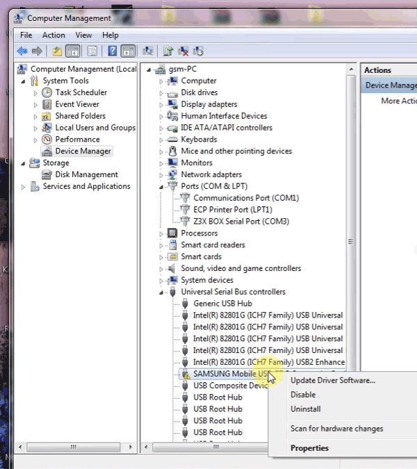Viewport: 417px width, 469px height.
Task: Click the Shared Folders icon
Action: [47, 116]
